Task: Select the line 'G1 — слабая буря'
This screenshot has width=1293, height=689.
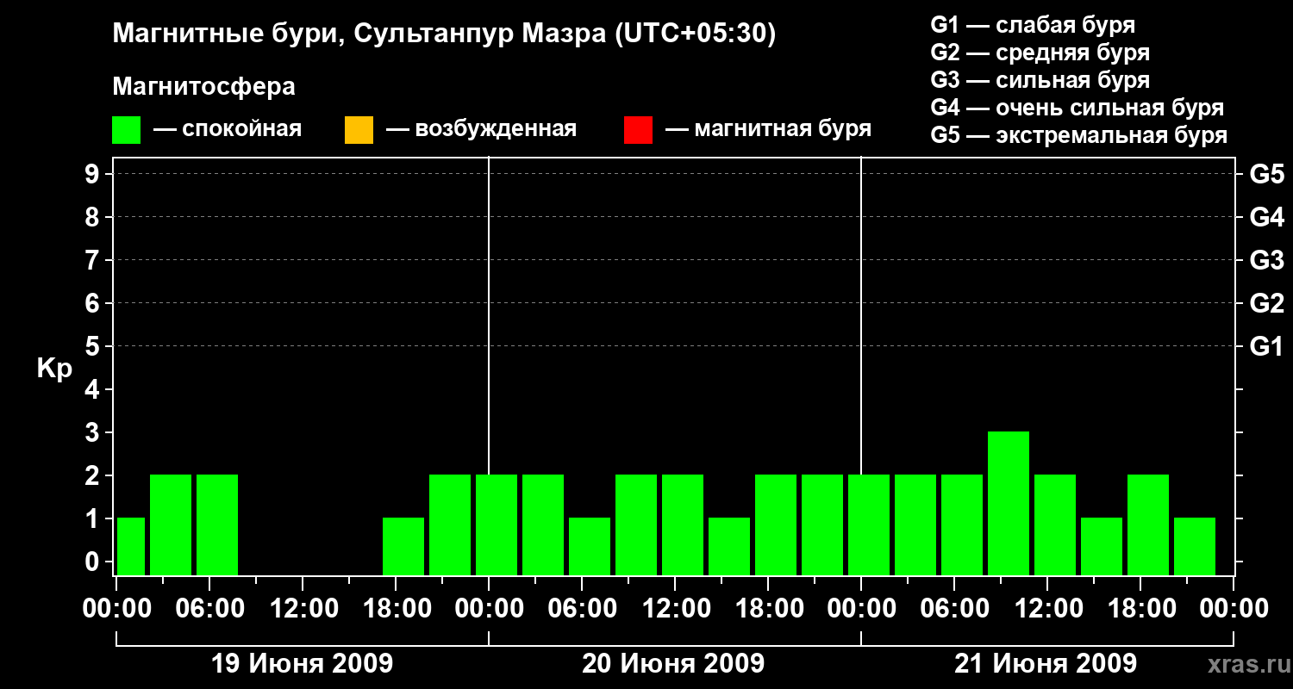Action: click(1033, 25)
